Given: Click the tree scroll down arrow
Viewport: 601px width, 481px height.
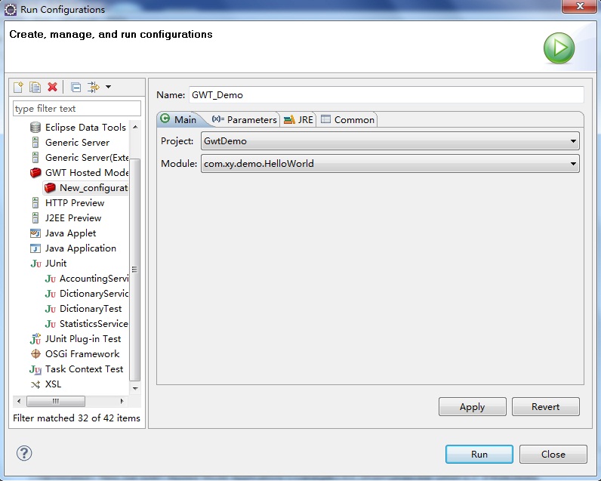Looking at the screenshot, I should pyautogui.click(x=135, y=389).
